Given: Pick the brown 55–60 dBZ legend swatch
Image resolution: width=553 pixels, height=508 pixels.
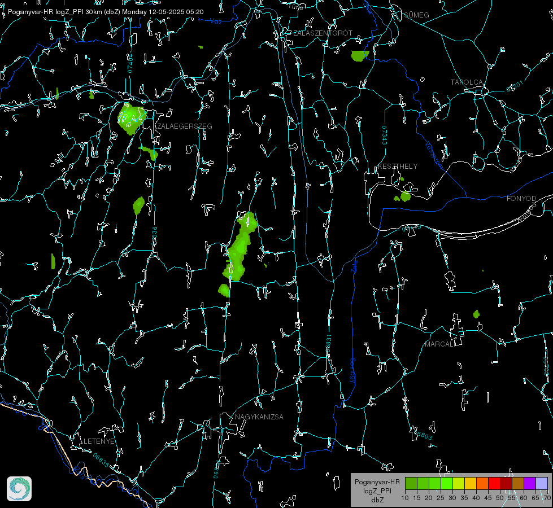Looking at the screenshot, I should pos(518,483).
